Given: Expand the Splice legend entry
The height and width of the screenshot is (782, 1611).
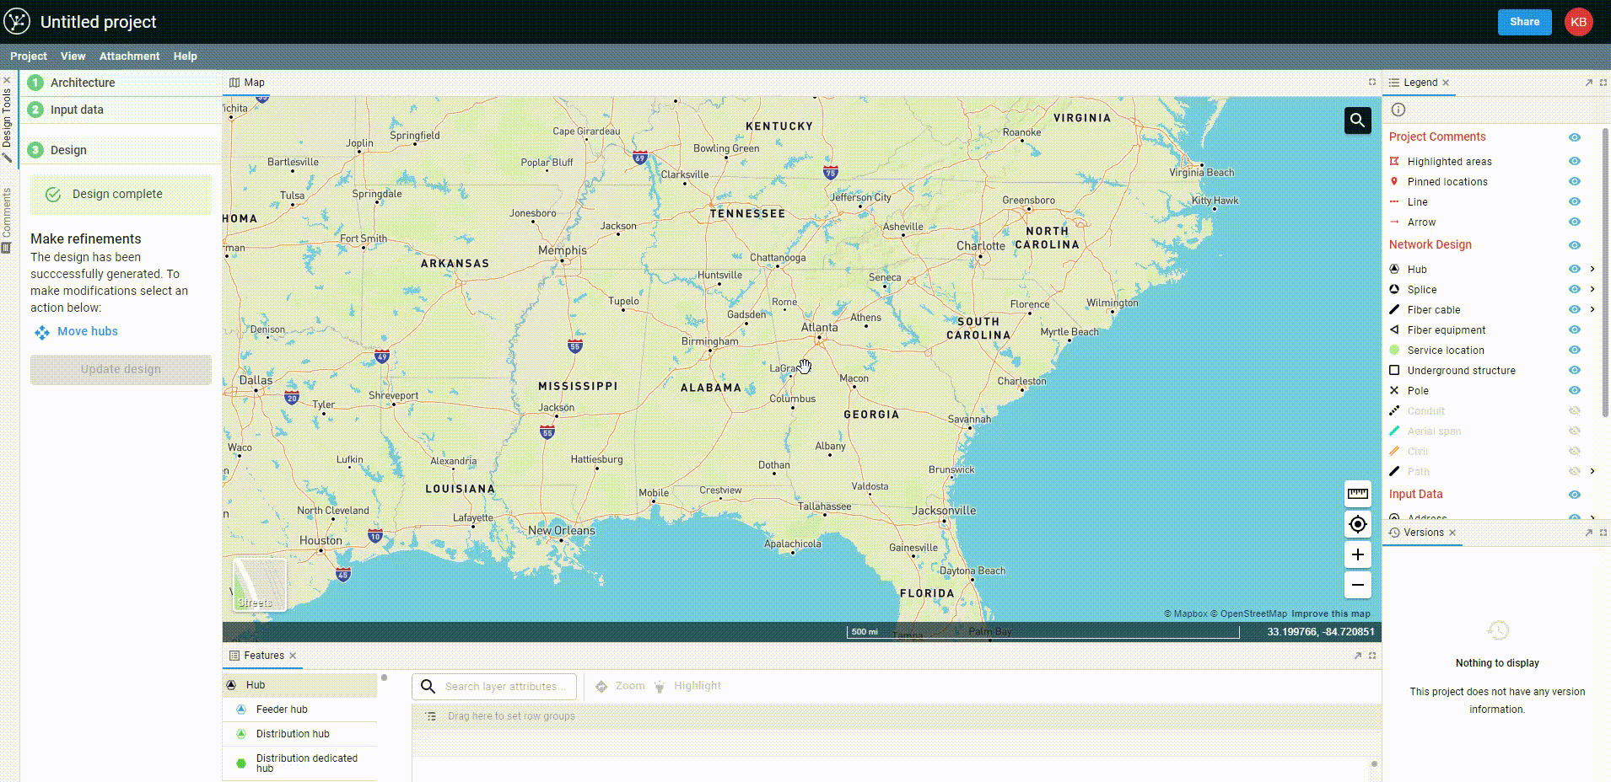Looking at the screenshot, I should tap(1592, 289).
